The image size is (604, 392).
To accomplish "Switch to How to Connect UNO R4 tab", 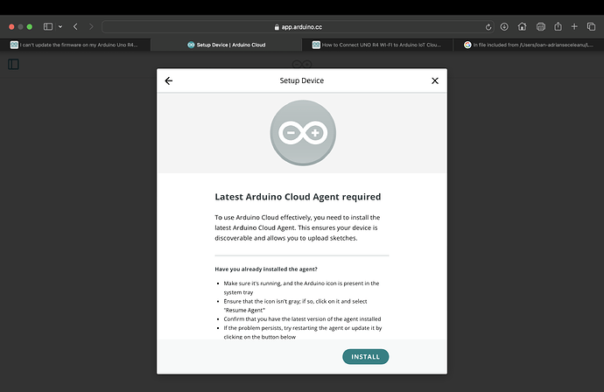I will (377, 45).
